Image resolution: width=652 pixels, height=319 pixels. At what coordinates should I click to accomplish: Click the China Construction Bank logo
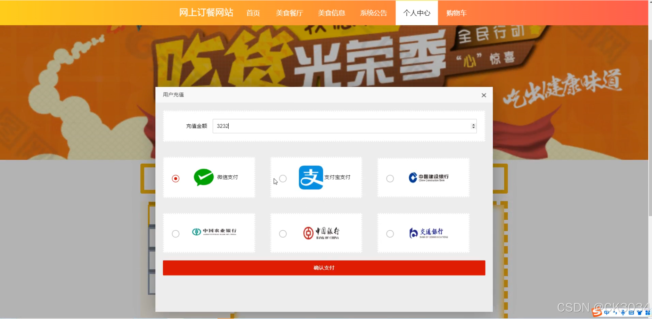429,178
